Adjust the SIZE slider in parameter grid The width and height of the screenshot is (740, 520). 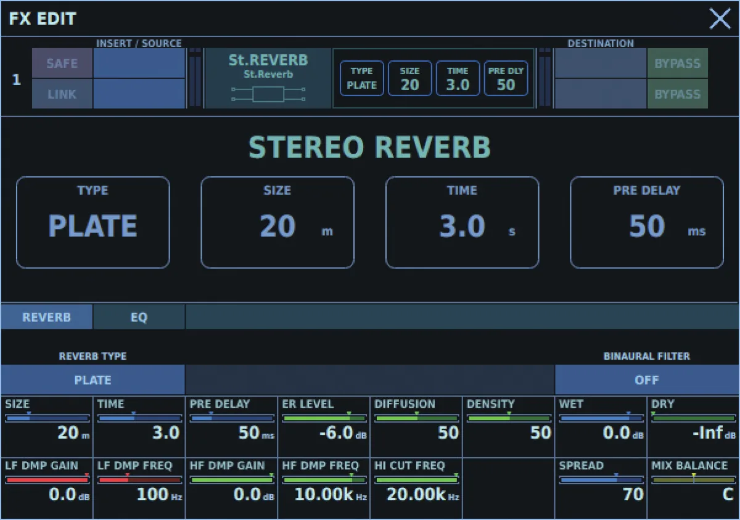(47, 418)
